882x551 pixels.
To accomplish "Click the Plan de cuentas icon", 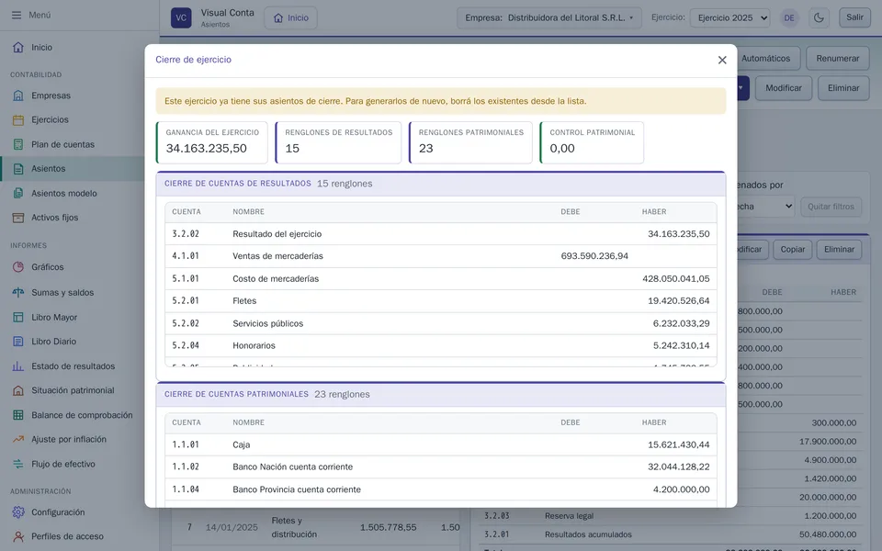I will pyautogui.click(x=18, y=144).
